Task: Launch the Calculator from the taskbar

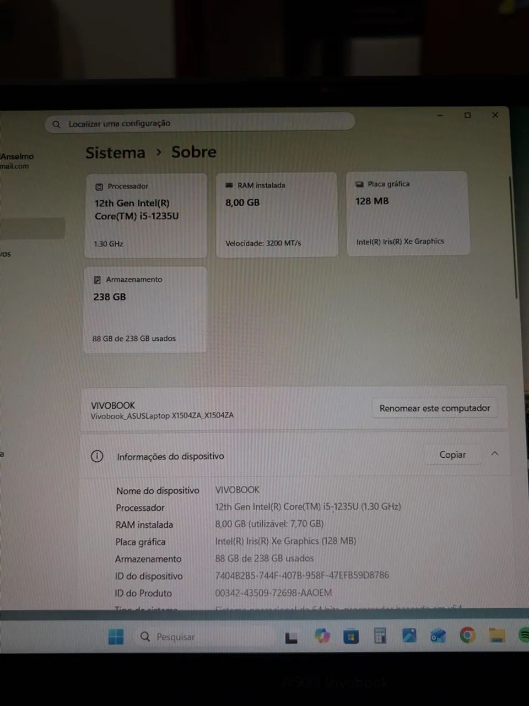Action: (380, 636)
